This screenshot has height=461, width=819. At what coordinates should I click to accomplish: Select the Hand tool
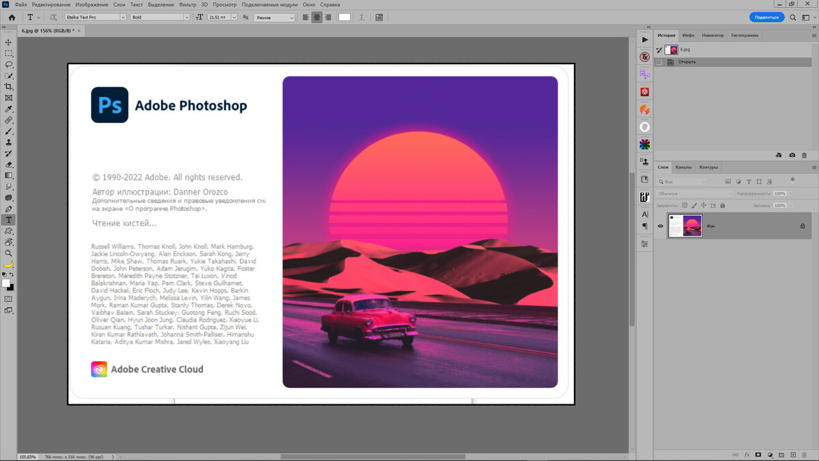(x=9, y=242)
